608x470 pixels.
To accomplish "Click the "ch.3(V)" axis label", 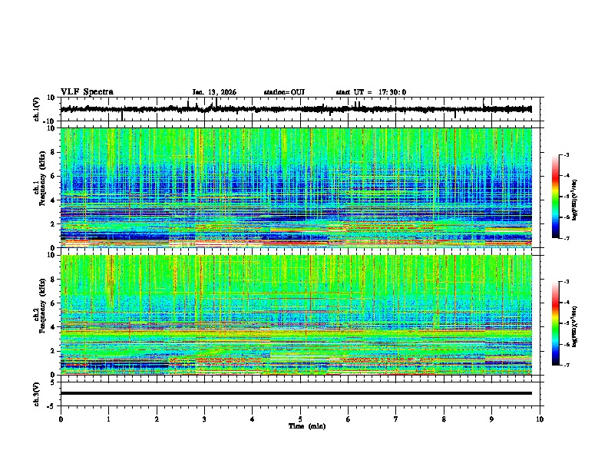I will (x=37, y=394).
